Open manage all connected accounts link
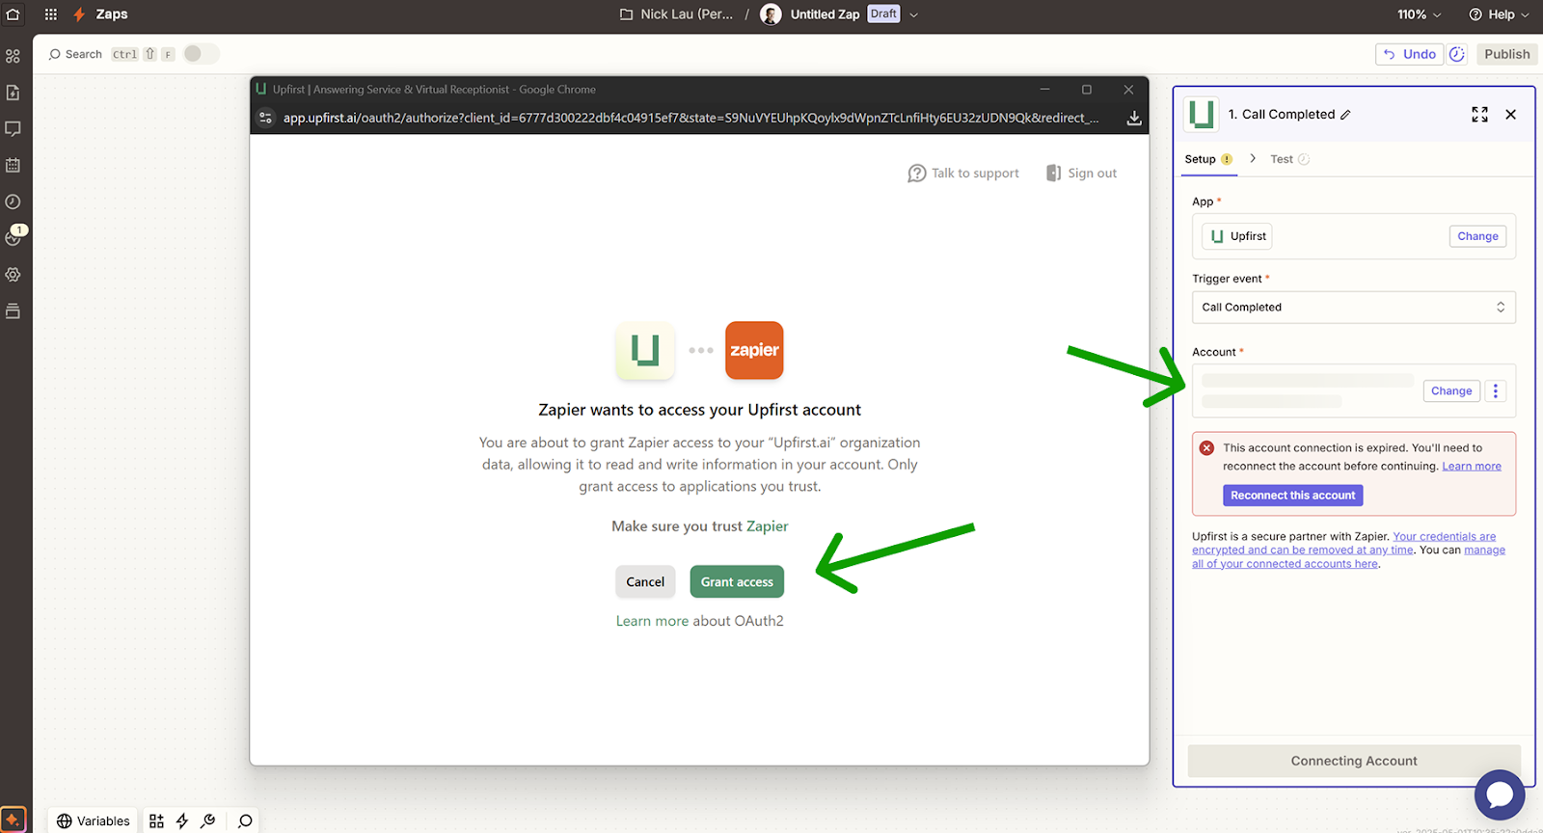1543x833 pixels. (x=1348, y=557)
